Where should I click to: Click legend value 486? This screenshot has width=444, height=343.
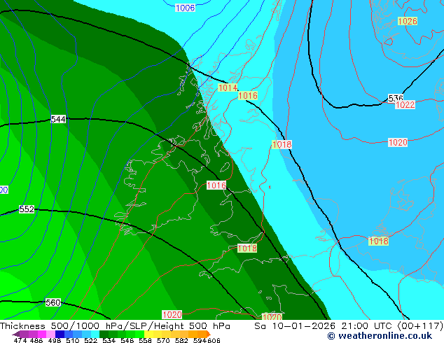tap(36, 340)
